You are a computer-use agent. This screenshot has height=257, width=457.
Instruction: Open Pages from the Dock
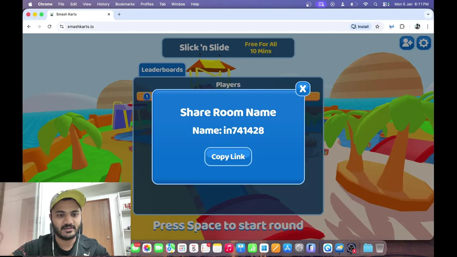tap(276, 248)
